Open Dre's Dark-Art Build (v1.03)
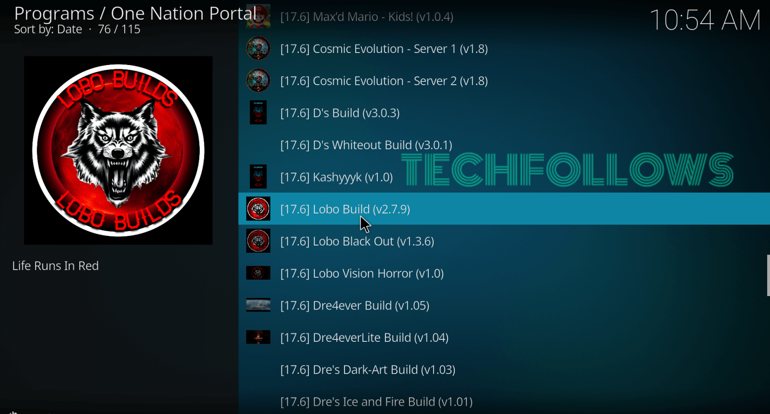 [x=504, y=370]
